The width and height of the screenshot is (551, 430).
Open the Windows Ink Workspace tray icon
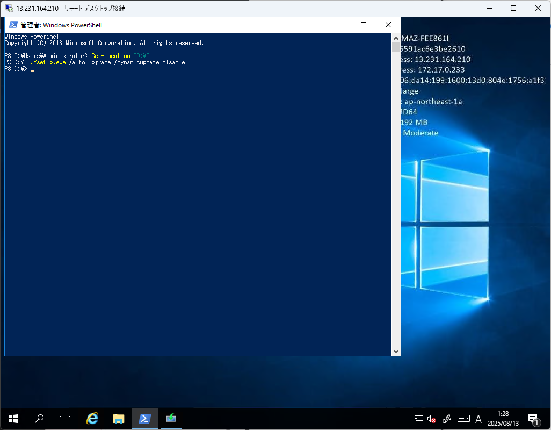[x=446, y=419]
